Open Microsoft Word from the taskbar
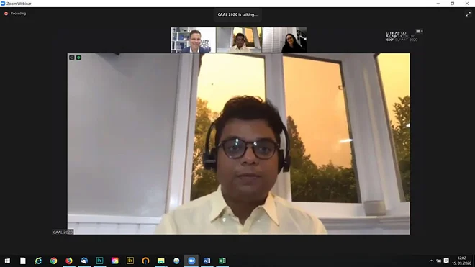 pos(207,261)
